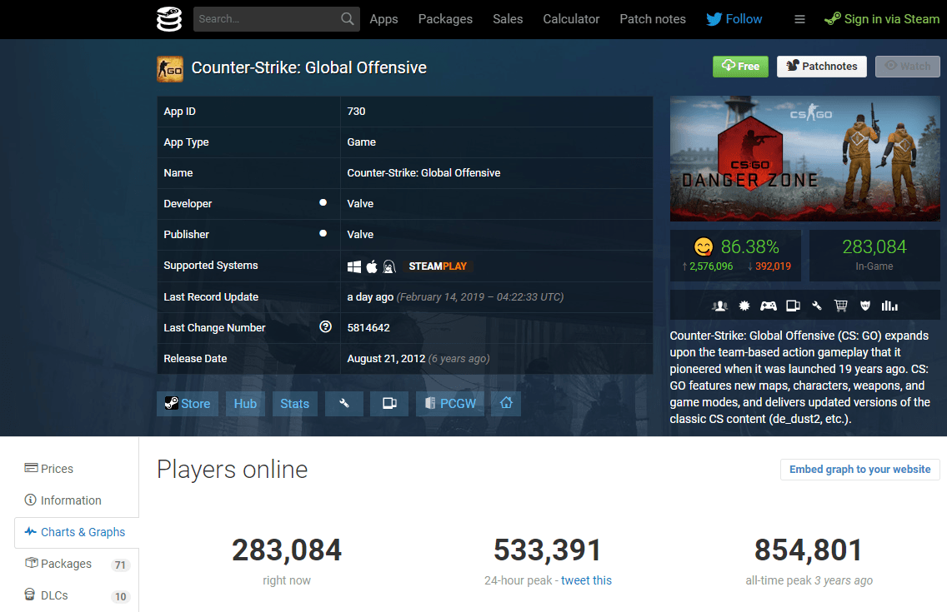Click the Valve publisher value
947x612 pixels.
pos(360,235)
